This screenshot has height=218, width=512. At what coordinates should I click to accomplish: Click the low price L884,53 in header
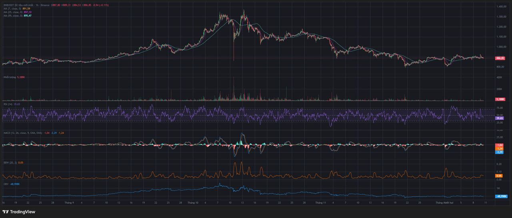pos(76,5)
